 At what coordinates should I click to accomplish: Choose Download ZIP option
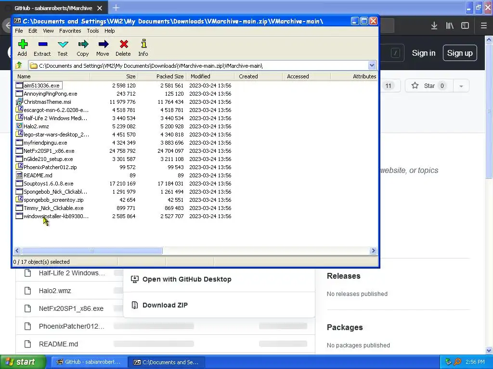(165, 305)
